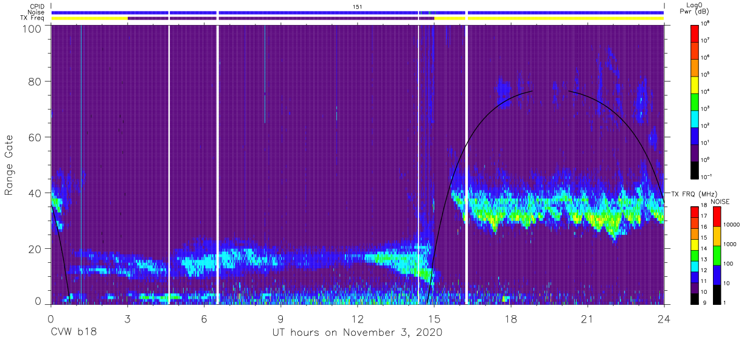Click the 10000 label on NOISE scale
The height and width of the screenshot is (345, 747).
coord(731,224)
